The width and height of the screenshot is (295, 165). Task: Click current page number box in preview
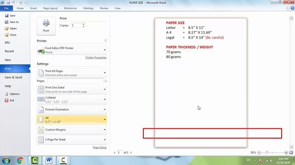(120, 153)
